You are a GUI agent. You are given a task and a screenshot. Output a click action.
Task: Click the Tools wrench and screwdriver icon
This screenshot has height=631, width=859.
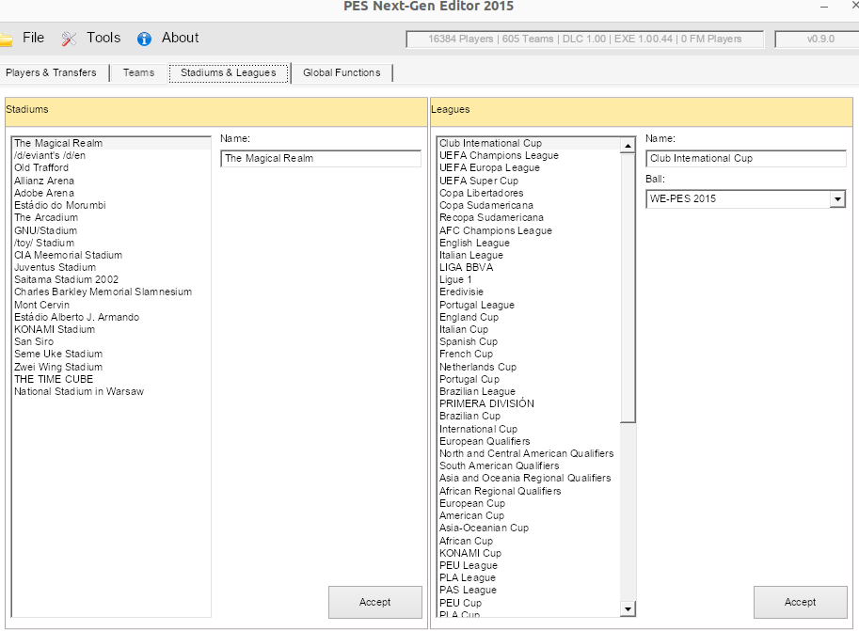69,39
